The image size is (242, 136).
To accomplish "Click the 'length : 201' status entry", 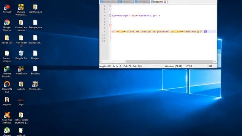I will (105, 66).
